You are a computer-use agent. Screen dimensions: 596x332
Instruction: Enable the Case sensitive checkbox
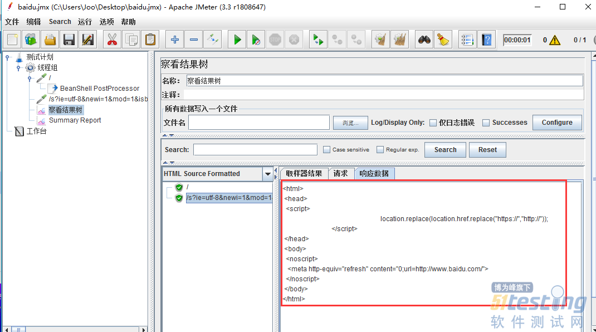pos(326,149)
